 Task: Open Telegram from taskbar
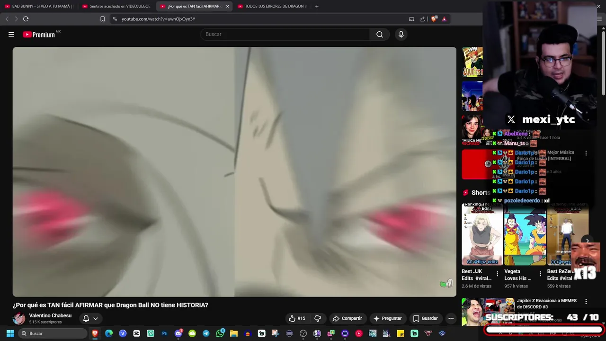pyautogui.click(x=206, y=333)
